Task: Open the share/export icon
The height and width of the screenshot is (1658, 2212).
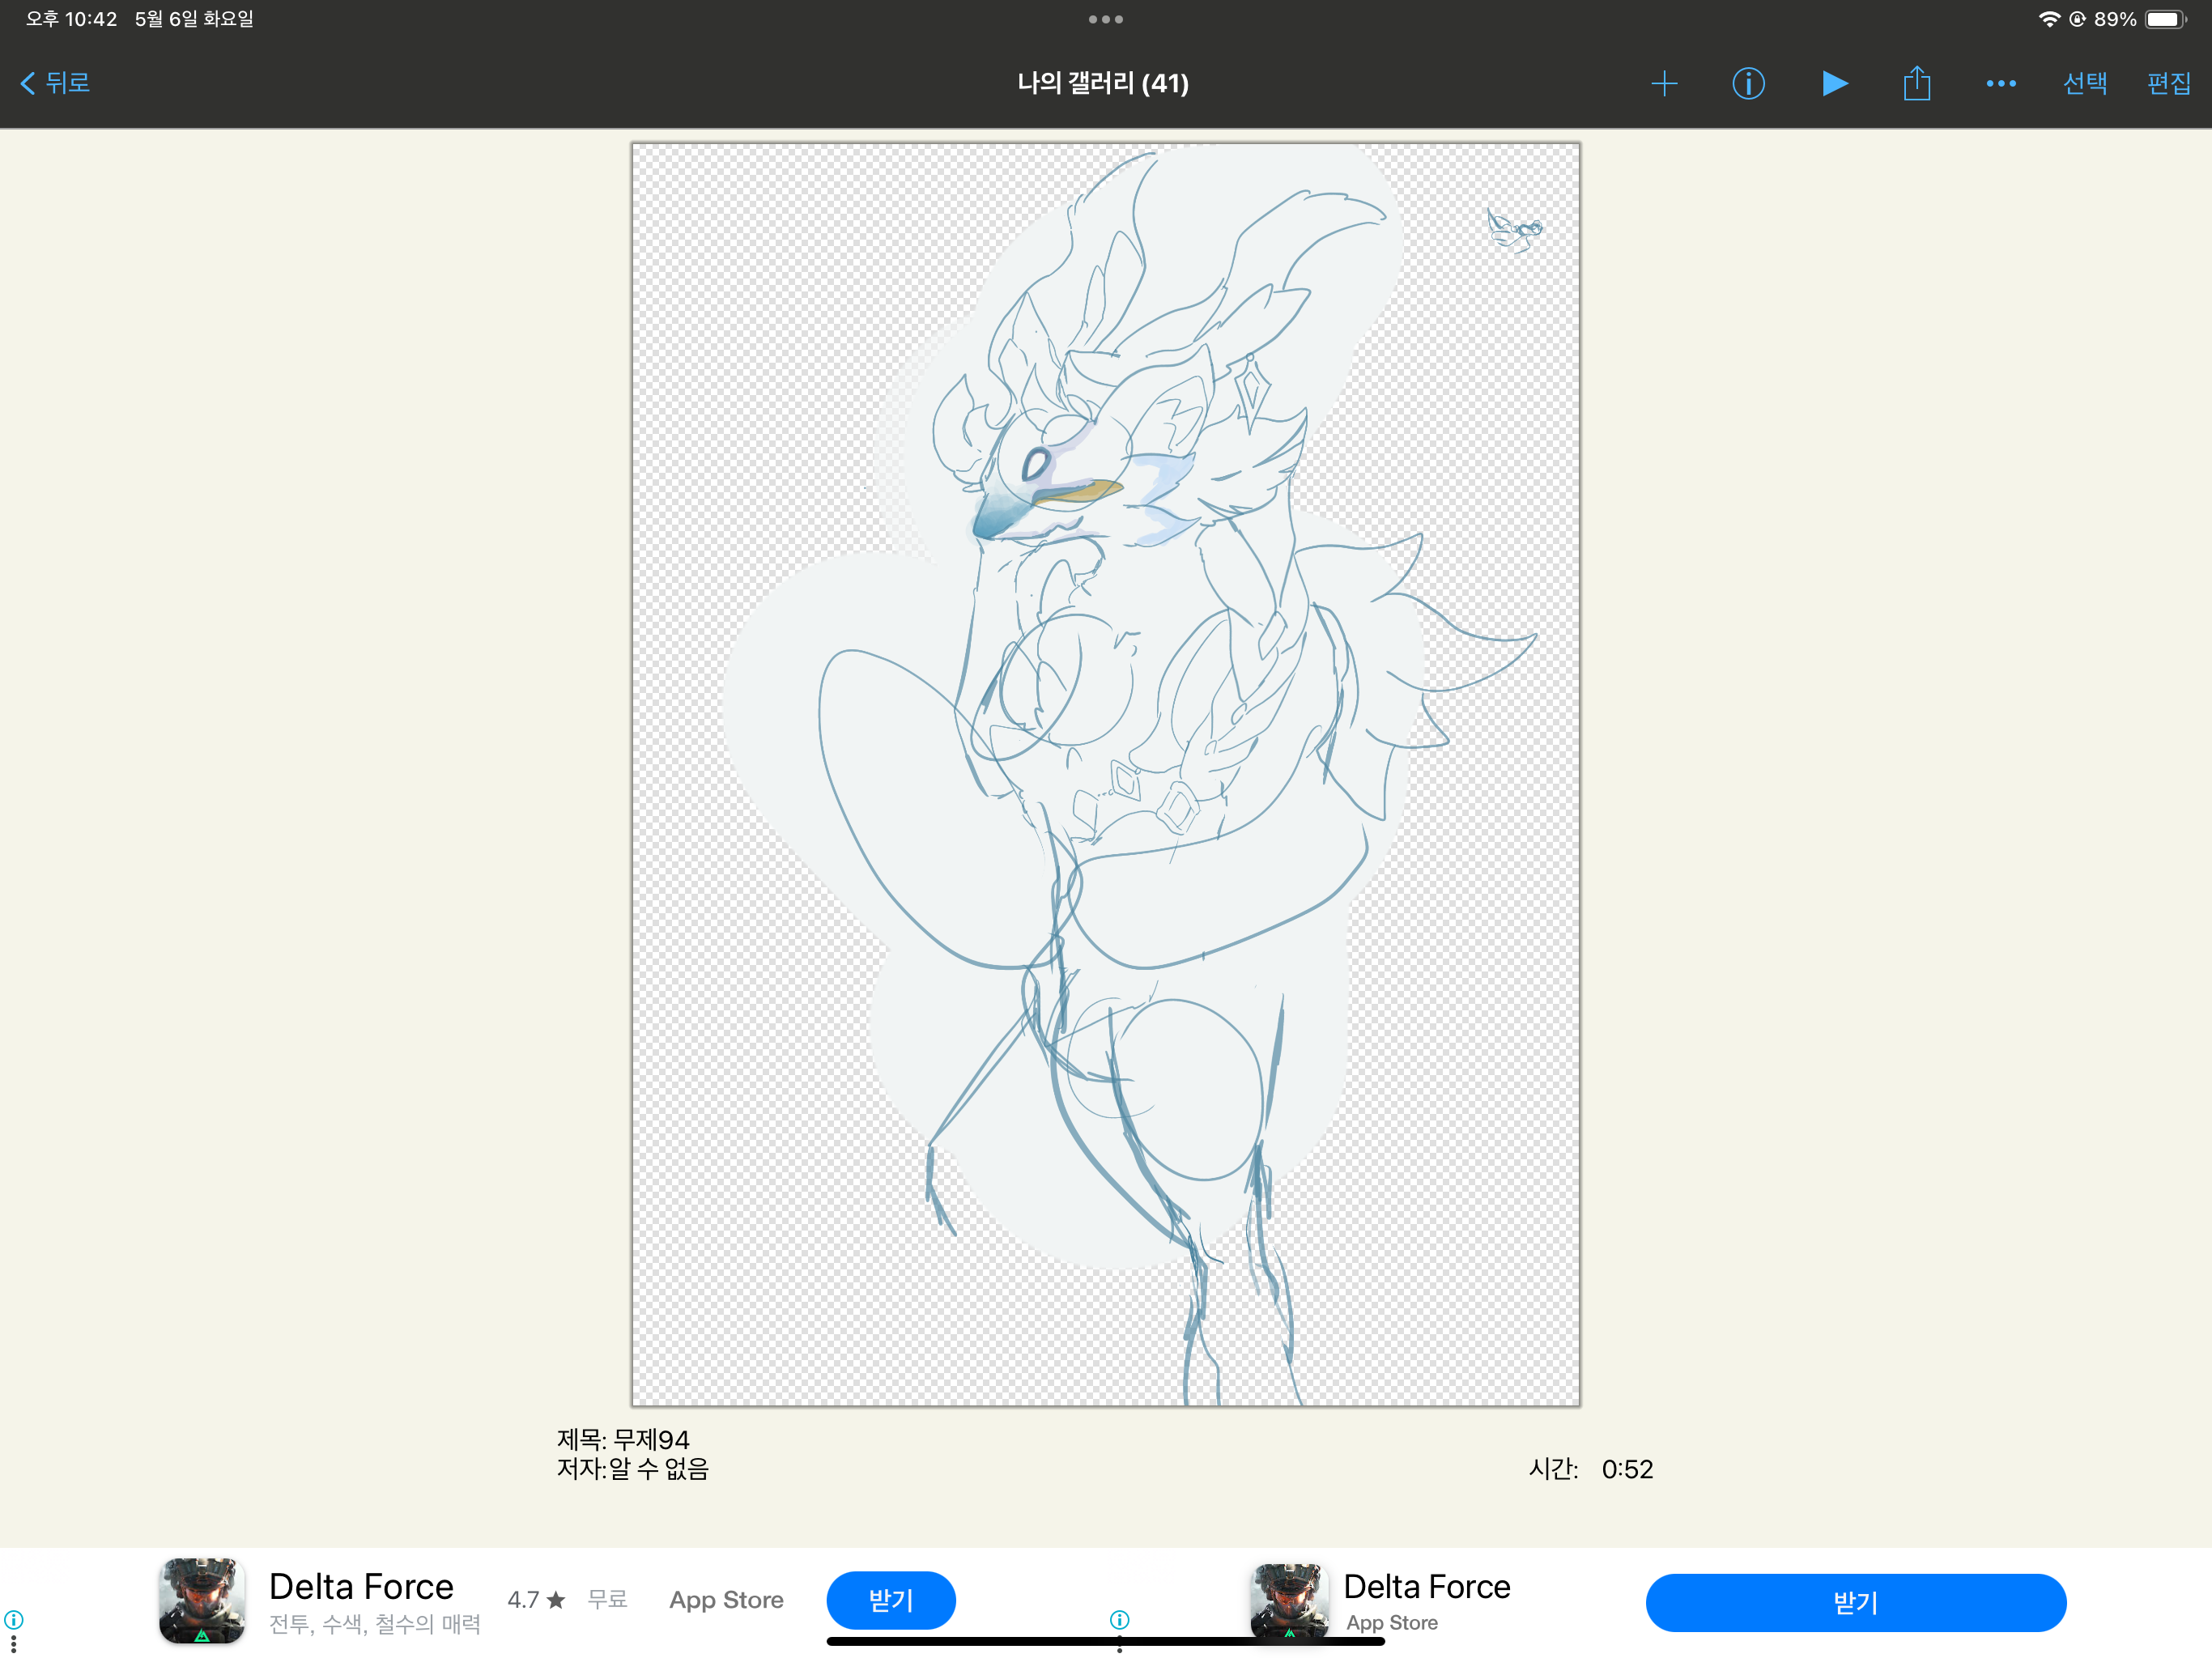Action: (x=1917, y=82)
